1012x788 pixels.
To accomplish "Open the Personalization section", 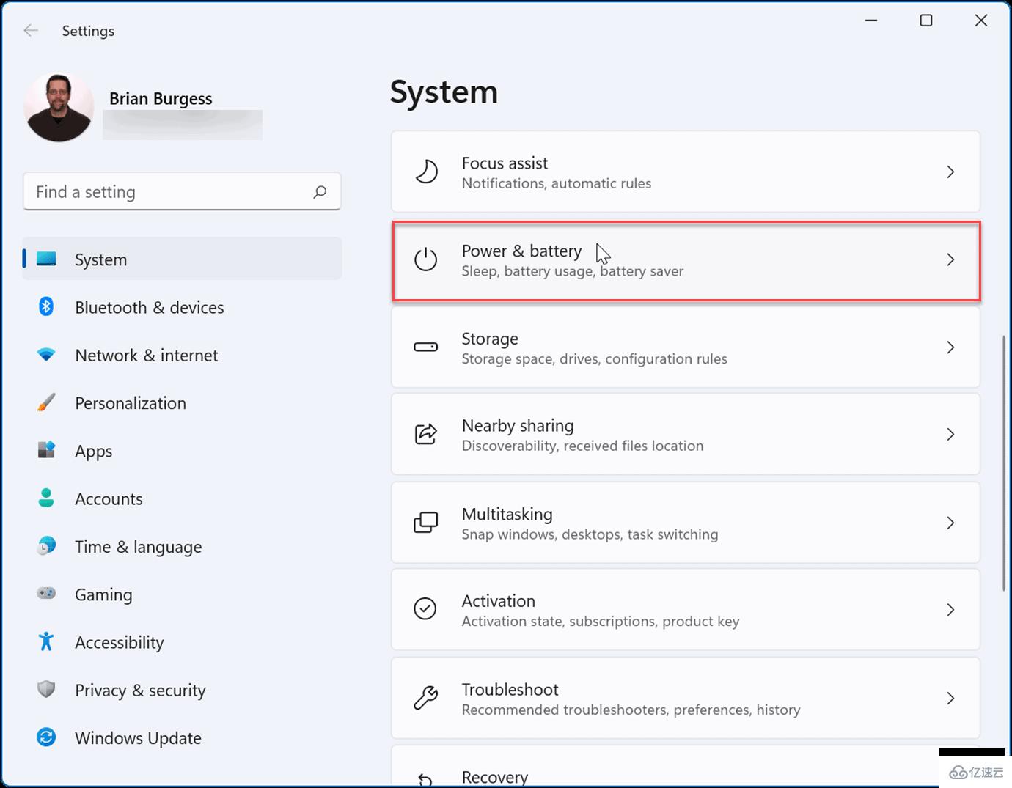I will tap(131, 403).
